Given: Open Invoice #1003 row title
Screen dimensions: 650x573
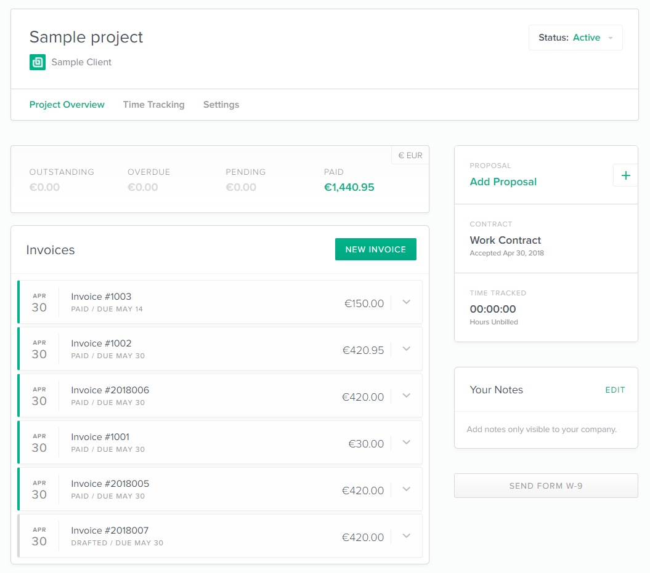Looking at the screenshot, I should click(101, 297).
